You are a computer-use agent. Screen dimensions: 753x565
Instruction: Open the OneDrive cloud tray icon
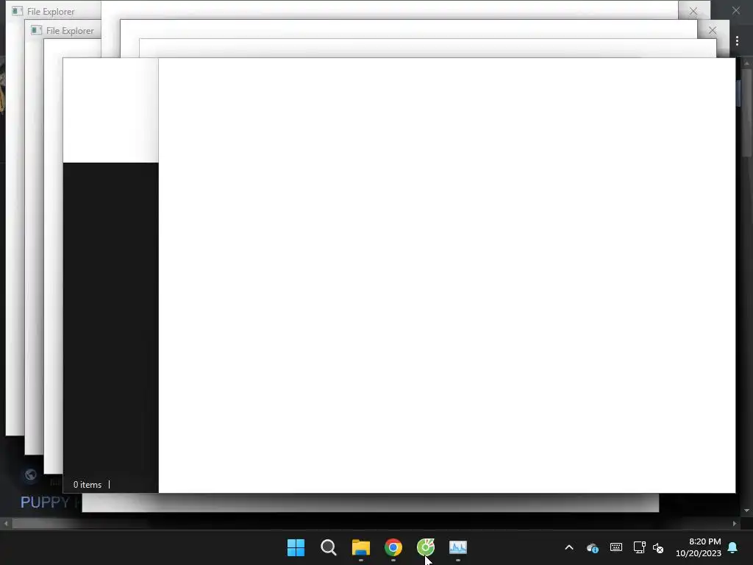click(593, 547)
